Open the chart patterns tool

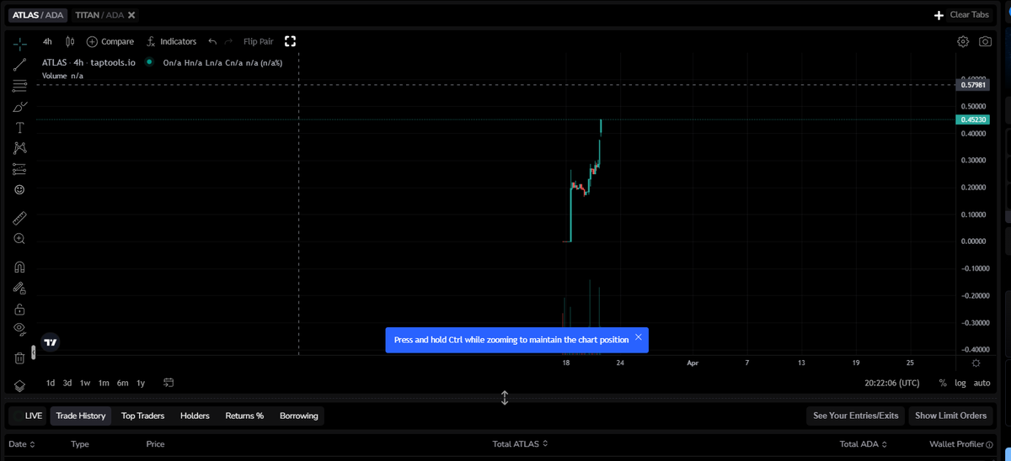19,148
